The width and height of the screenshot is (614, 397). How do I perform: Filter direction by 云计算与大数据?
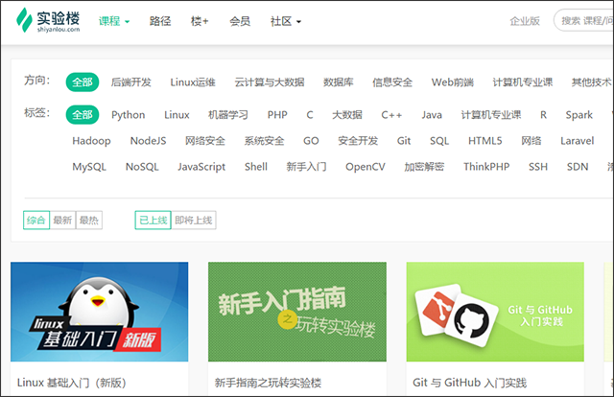pyautogui.click(x=269, y=82)
